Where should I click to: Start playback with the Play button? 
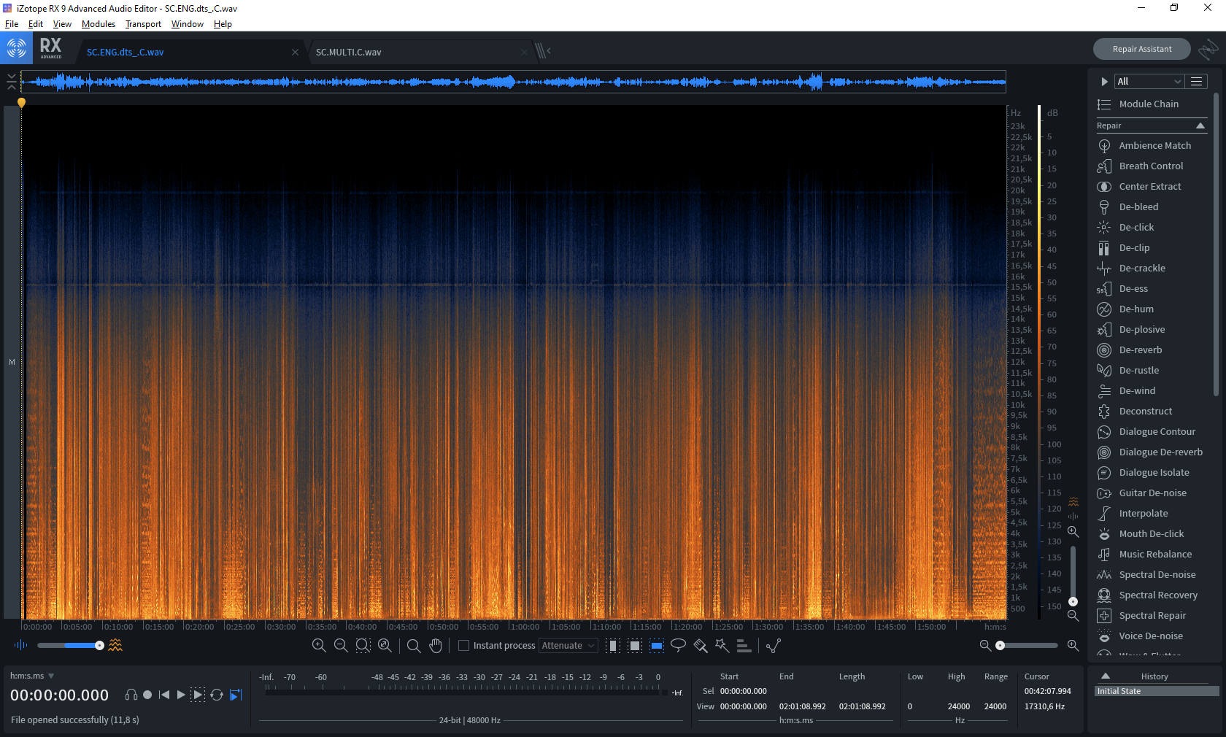(181, 695)
